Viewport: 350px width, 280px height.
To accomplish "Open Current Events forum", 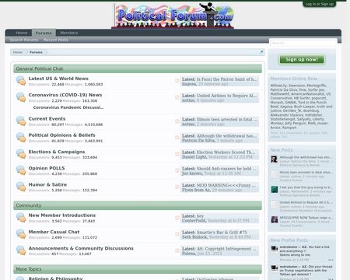I will (47, 119).
